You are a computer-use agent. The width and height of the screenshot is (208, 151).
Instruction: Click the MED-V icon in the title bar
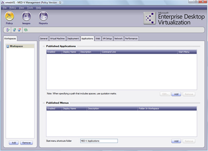point(2,2)
